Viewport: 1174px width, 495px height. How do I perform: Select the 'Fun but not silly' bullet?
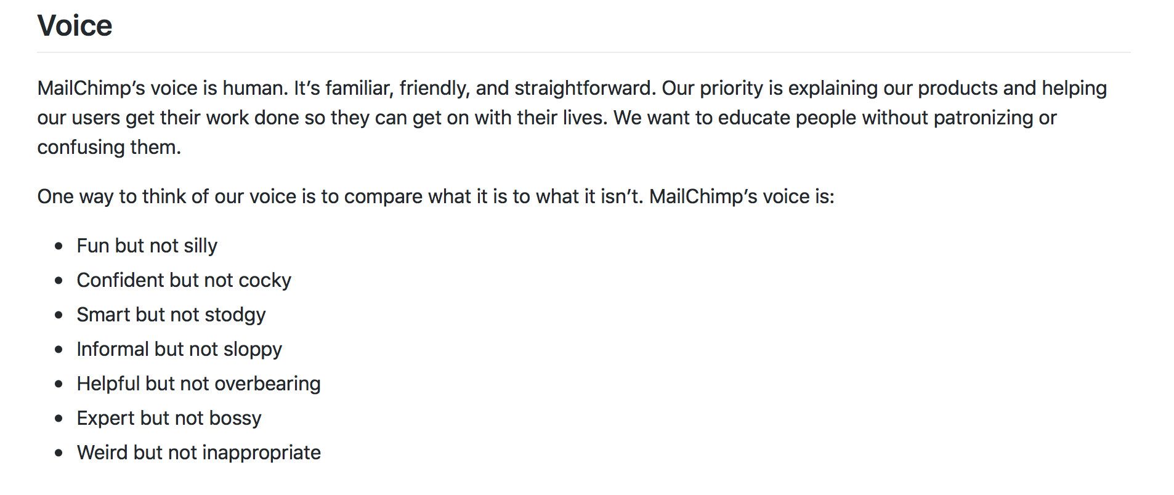147,246
